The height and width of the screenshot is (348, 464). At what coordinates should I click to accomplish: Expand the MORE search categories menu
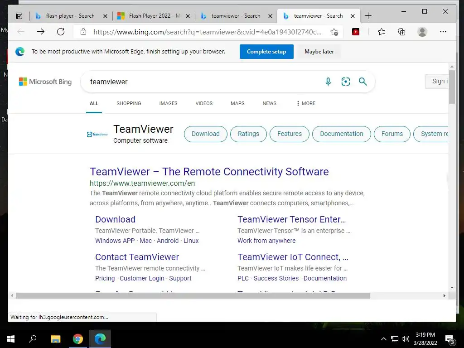306,103
